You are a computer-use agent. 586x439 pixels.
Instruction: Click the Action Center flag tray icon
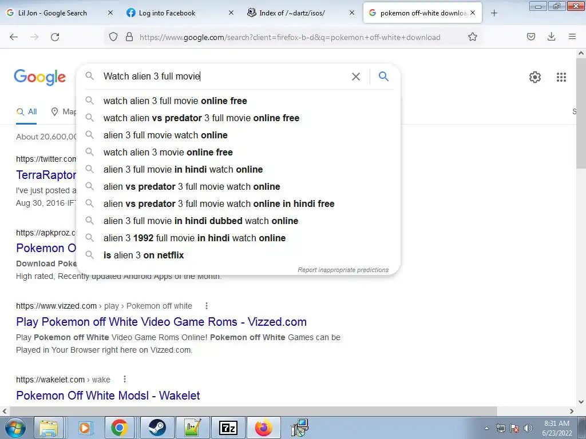(514, 428)
